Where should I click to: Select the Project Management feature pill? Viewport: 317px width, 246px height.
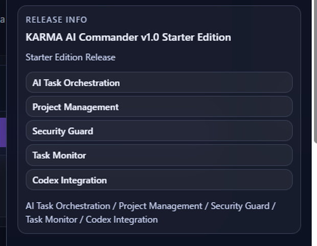tap(159, 107)
